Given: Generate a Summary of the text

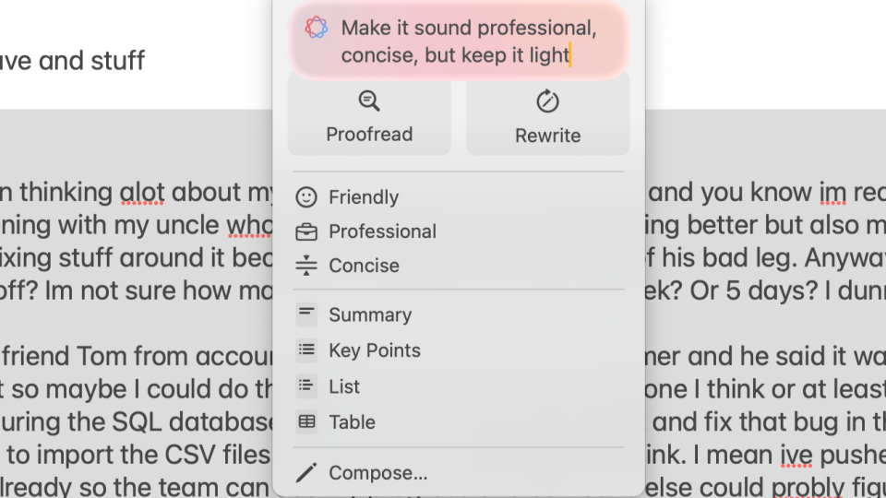Looking at the screenshot, I should click(x=369, y=314).
